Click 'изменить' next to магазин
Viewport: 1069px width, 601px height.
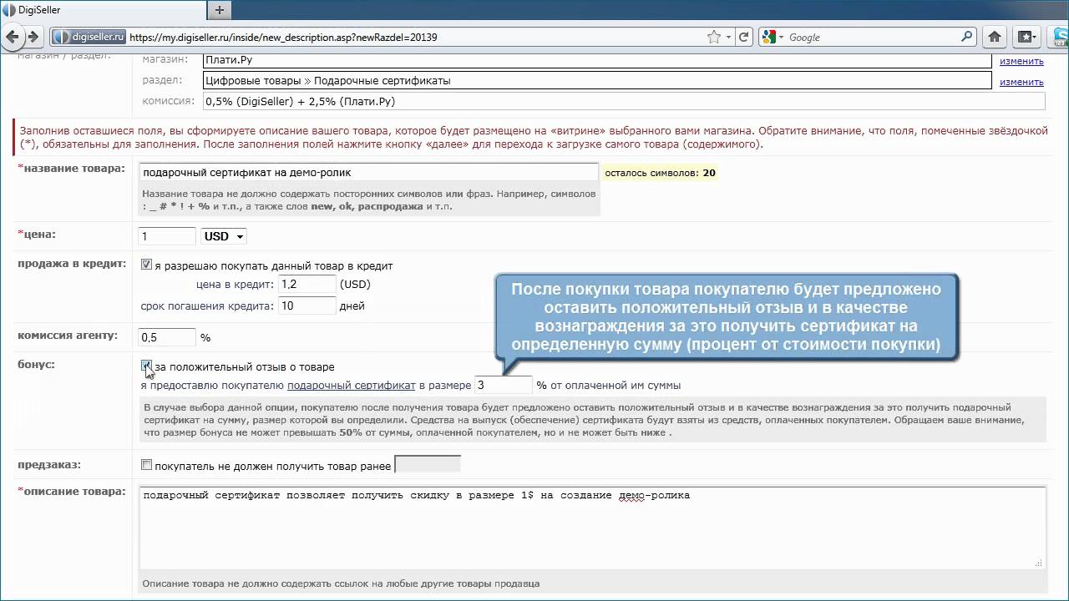[x=1021, y=61]
